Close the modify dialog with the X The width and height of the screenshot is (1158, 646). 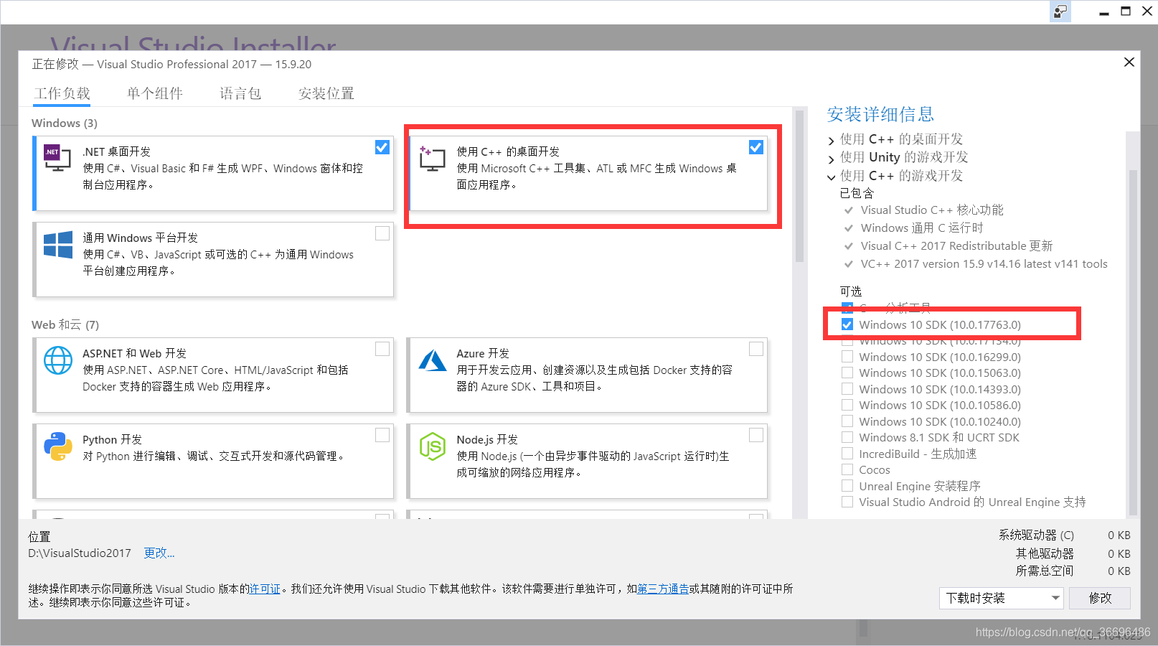[x=1129, y=62]
